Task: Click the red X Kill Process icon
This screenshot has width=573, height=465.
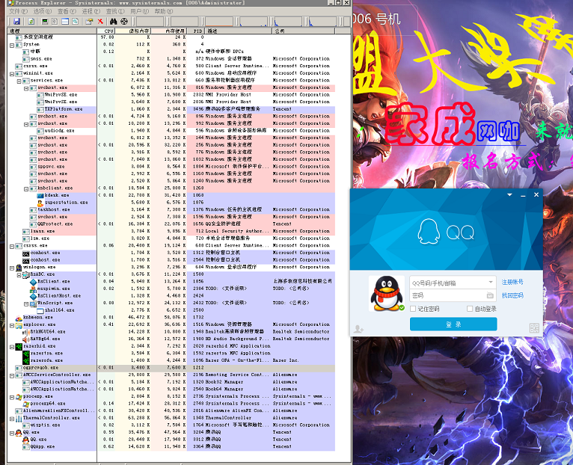Action: point(100,22)
